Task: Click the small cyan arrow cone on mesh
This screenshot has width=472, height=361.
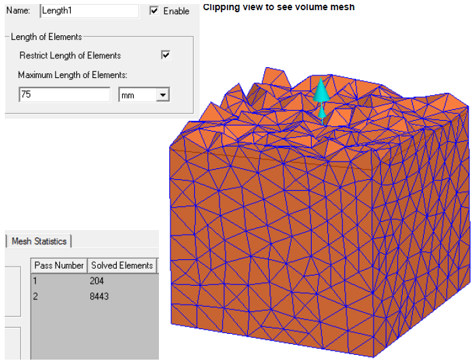Action: point(322,113)
